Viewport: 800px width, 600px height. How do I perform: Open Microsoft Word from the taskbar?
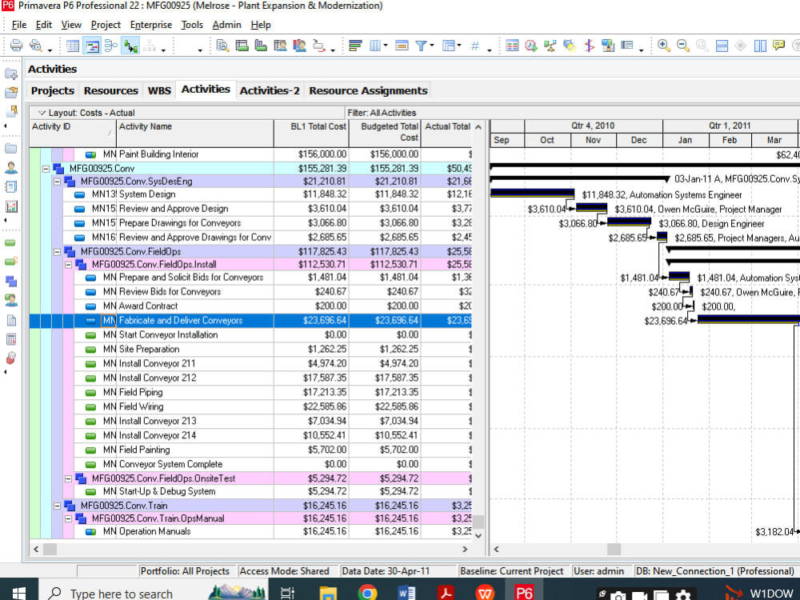coord(406,593)
